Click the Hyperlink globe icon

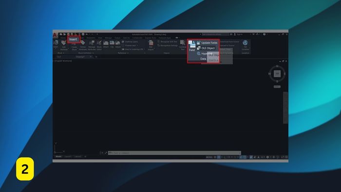point(199,53)
